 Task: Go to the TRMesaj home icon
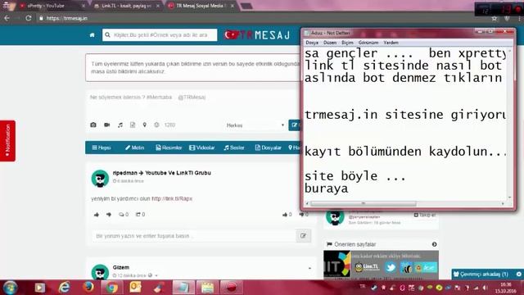(93, 35)
